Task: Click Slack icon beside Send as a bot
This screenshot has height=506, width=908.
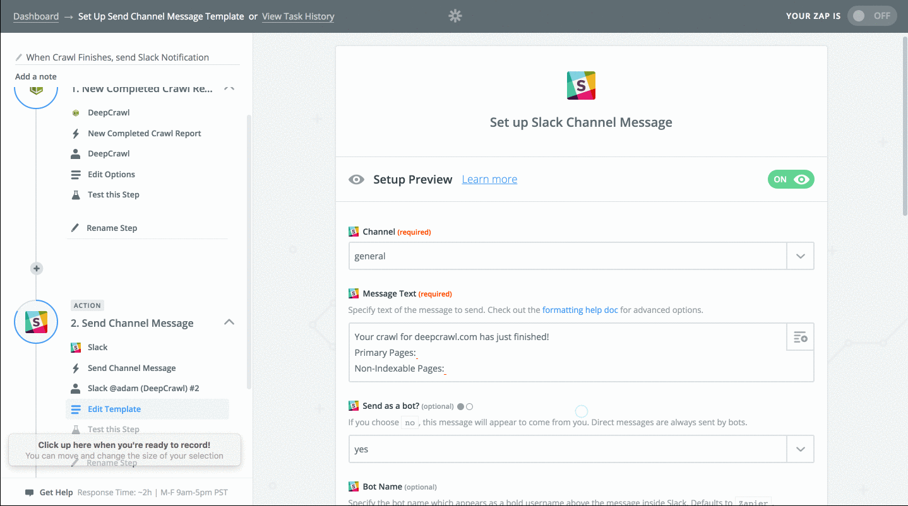Action: coord(354,406)
